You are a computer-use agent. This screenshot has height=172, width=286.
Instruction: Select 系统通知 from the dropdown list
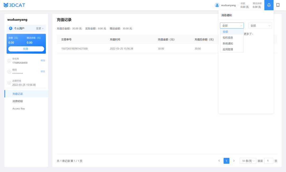[228, 44]
